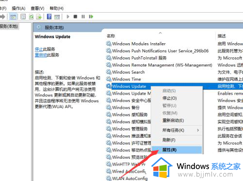Click the gear icon beside Windows Modules Installer

pyautogui.click(x=108, y=44)
